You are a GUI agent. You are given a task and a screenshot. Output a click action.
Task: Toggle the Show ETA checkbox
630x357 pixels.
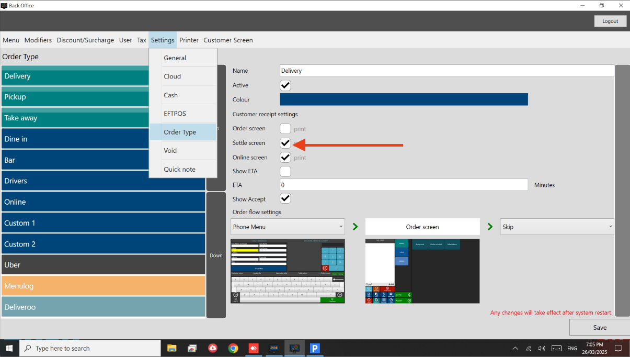(285, 171)
